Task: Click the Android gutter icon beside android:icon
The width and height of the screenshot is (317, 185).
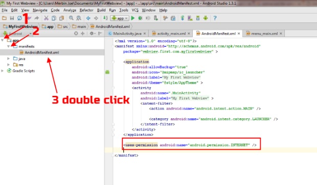Action: click(107, 72)
